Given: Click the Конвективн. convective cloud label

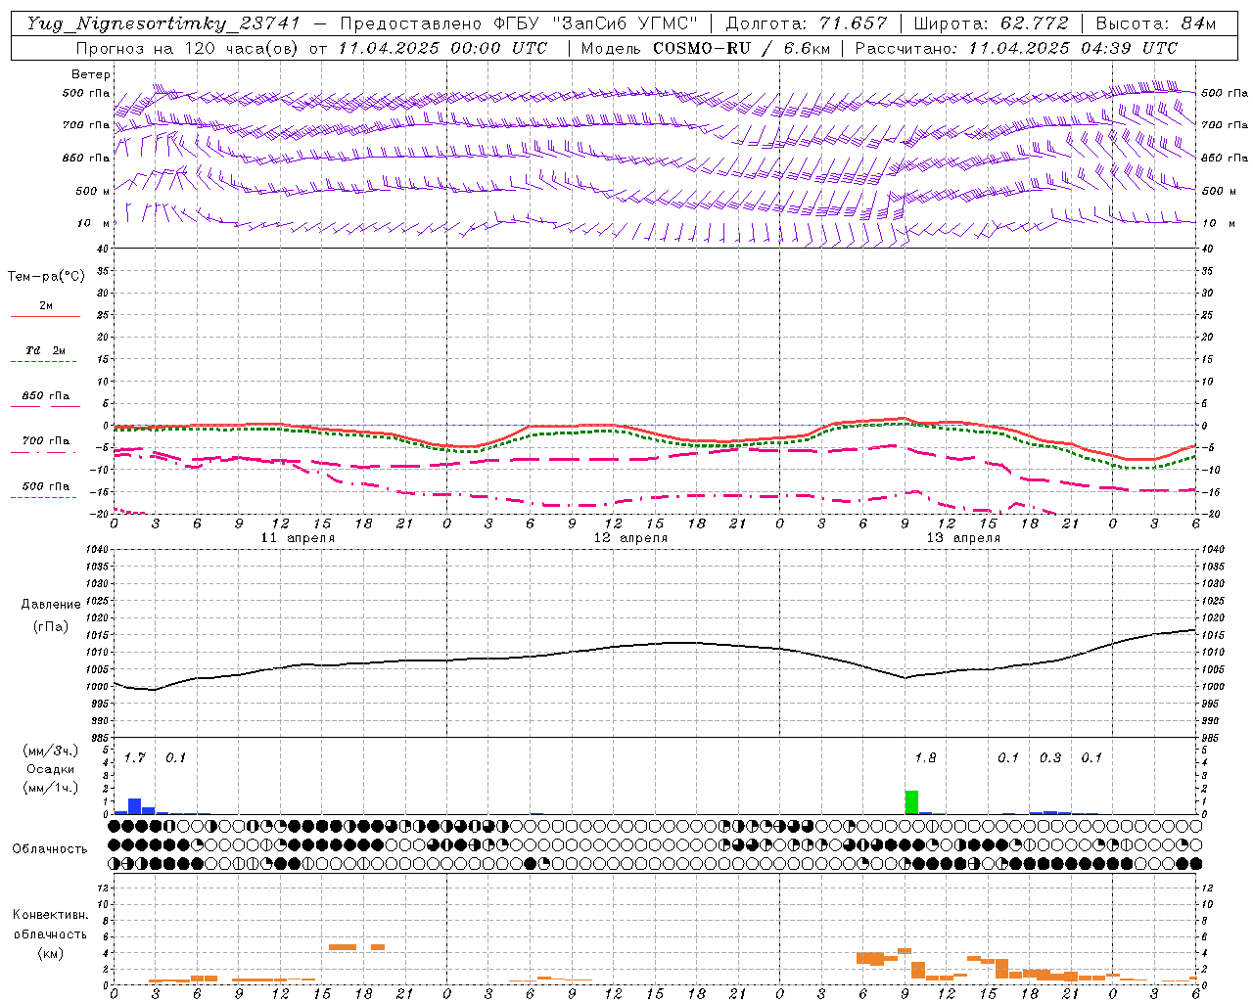Looking at the screenshot, I should (50, 915).
